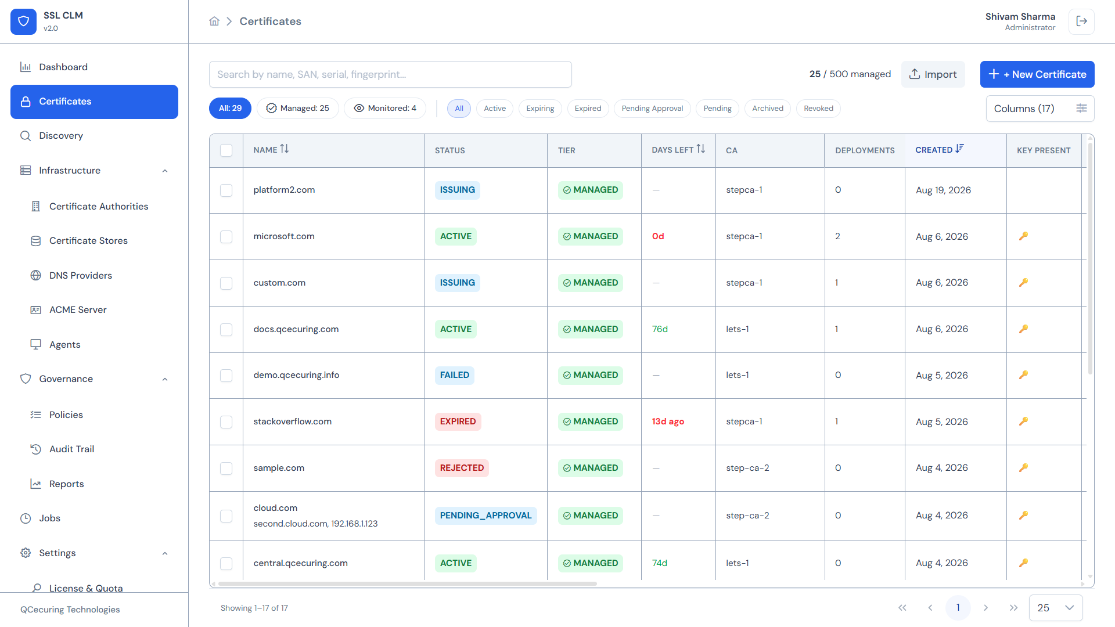This screenshot has width=1115, height=627.
Task: Focus the certificate search field
Action: point(390,74)
